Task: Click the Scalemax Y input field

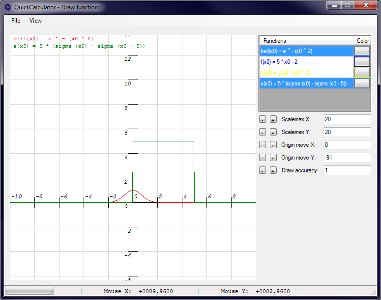Action: (x=347, y=132)
